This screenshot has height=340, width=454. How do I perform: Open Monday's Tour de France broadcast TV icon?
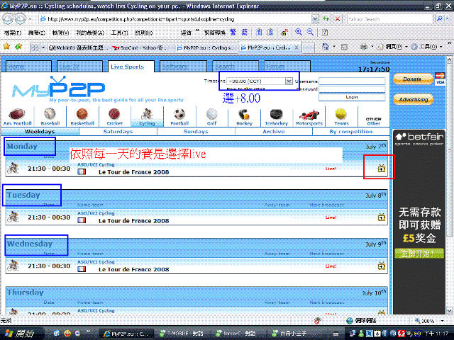click(382, 168)
